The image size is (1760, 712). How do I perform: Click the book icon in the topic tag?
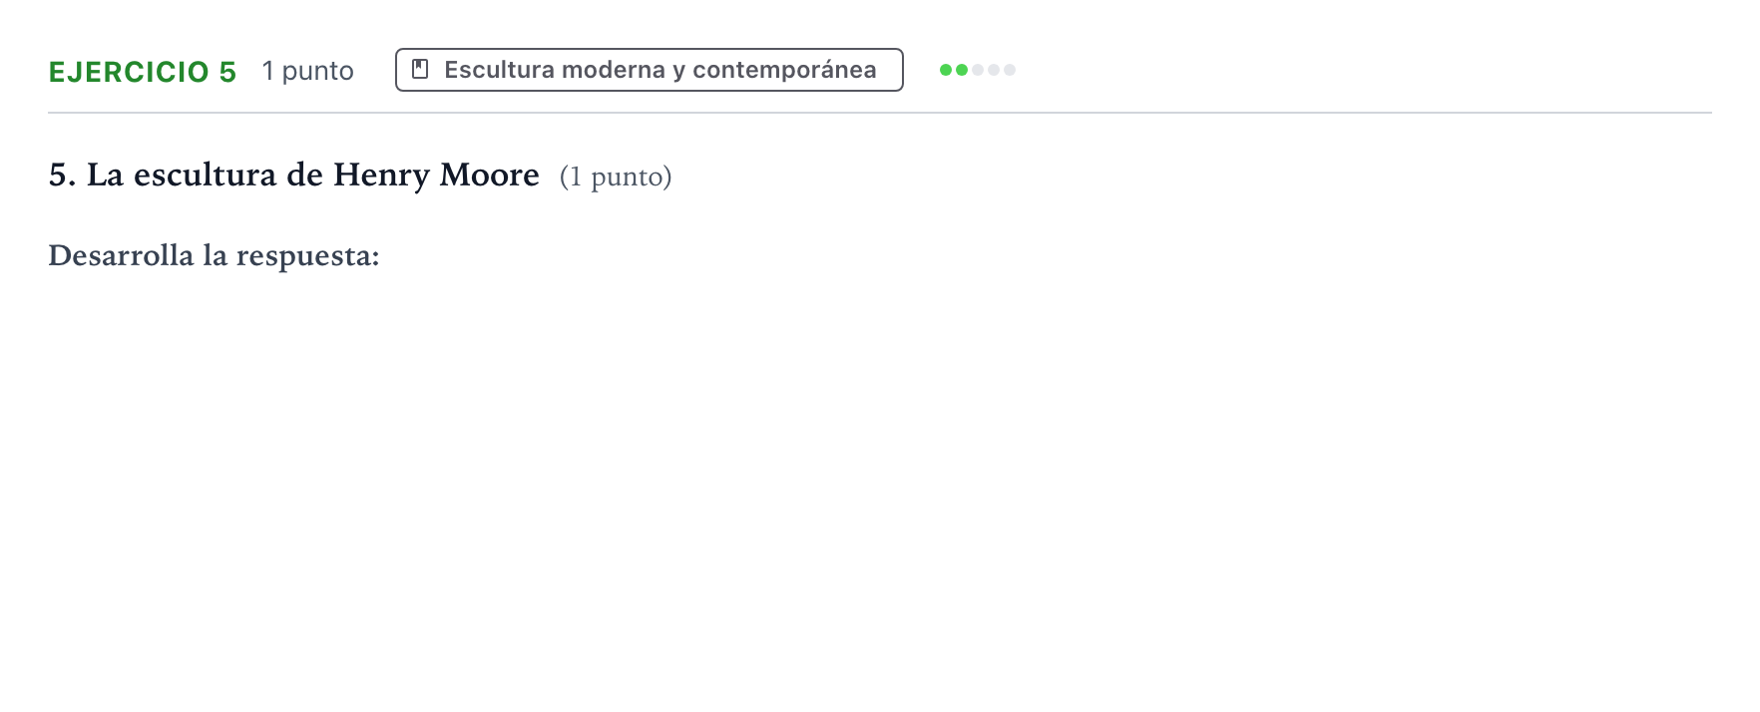tap(420, 70)
